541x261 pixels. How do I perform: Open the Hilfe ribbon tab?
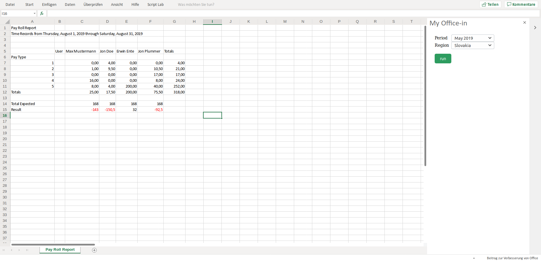135,4
